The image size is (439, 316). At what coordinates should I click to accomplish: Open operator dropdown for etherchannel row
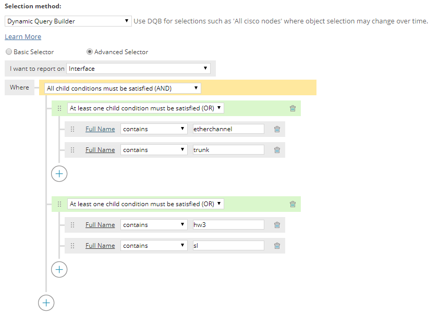coord(154,129)
